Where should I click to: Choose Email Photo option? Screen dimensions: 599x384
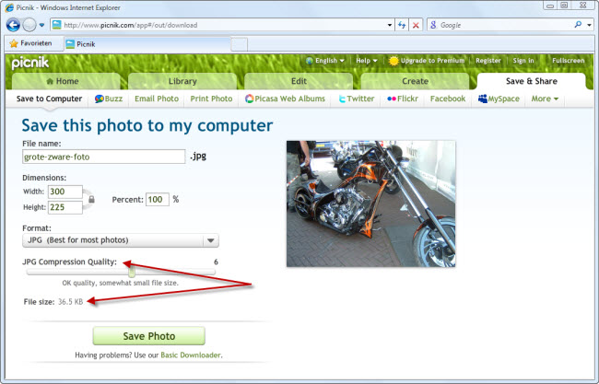click(x=157, y=99)
